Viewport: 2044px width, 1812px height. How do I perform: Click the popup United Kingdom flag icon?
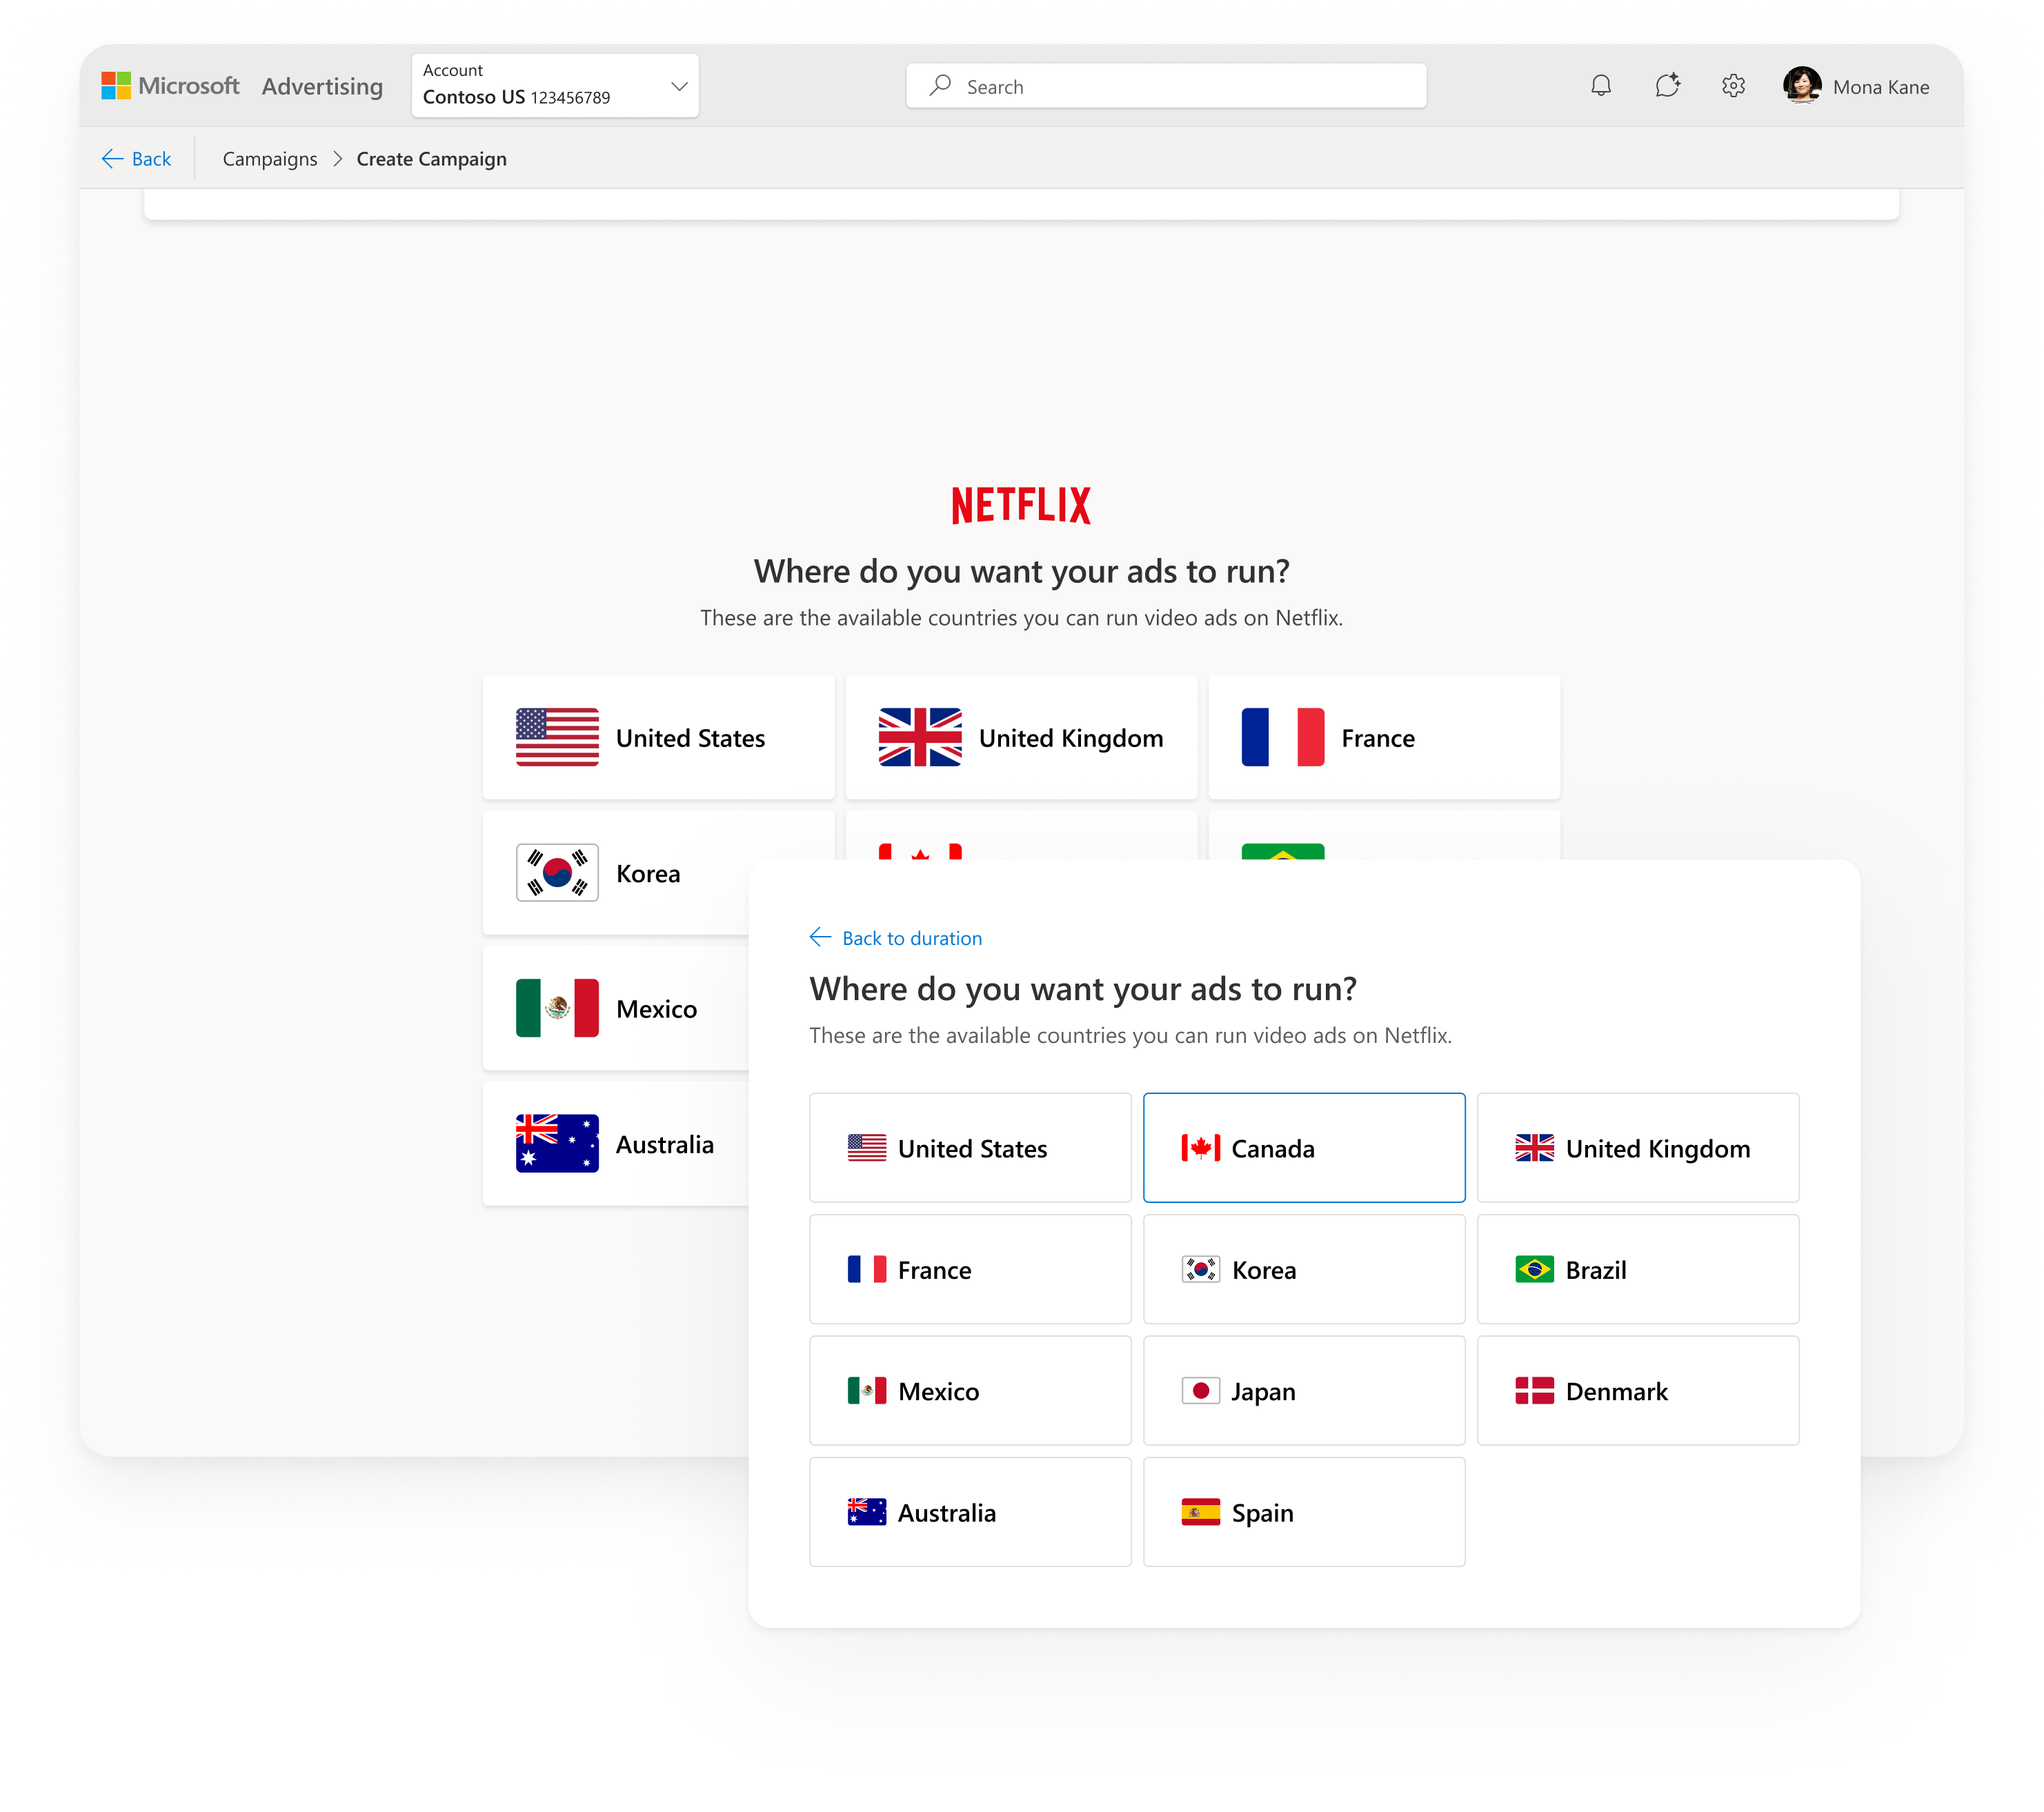(1535, 1148)
